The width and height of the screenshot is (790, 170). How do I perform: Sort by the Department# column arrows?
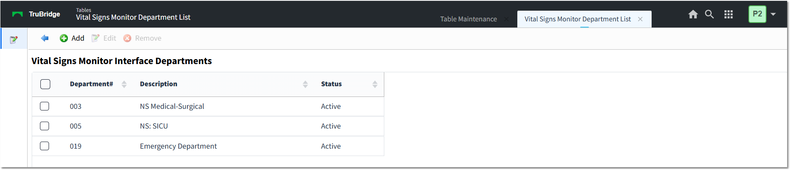pos(124,84)
